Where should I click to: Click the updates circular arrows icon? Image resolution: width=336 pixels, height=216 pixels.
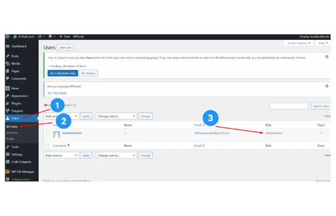pyautogui.click(x=40, y=36)
